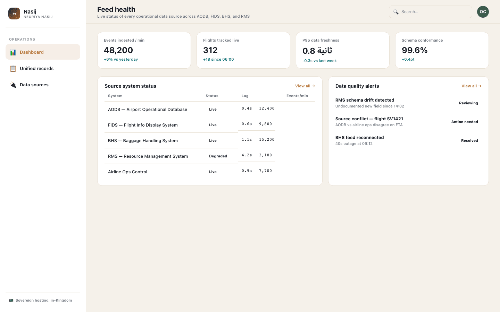Open the Source conflict — flight SV1421 alert
Viewport: 500px width, 312px height.
coord(408,122)
